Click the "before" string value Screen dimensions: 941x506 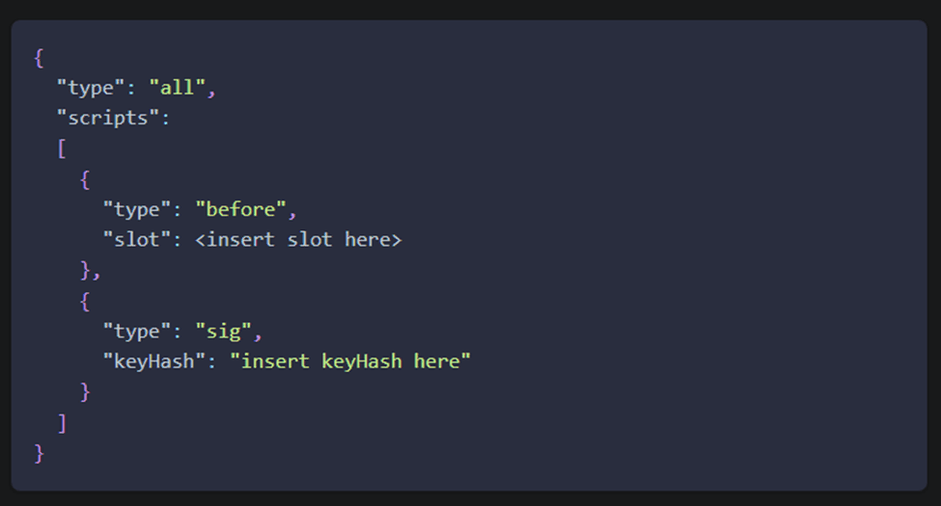coord(240,210)
